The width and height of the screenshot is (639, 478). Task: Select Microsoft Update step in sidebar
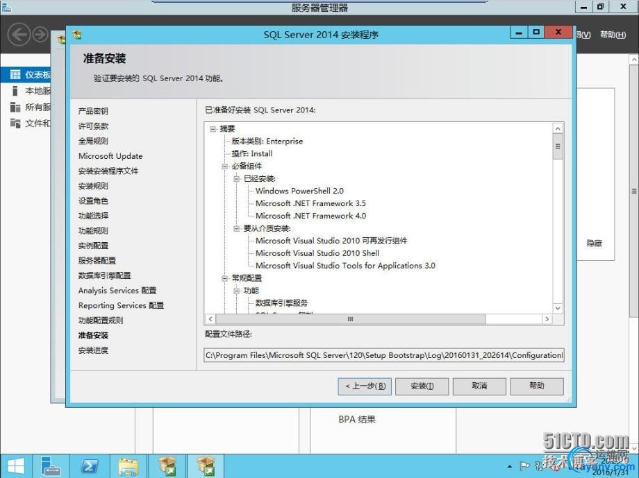110,156
